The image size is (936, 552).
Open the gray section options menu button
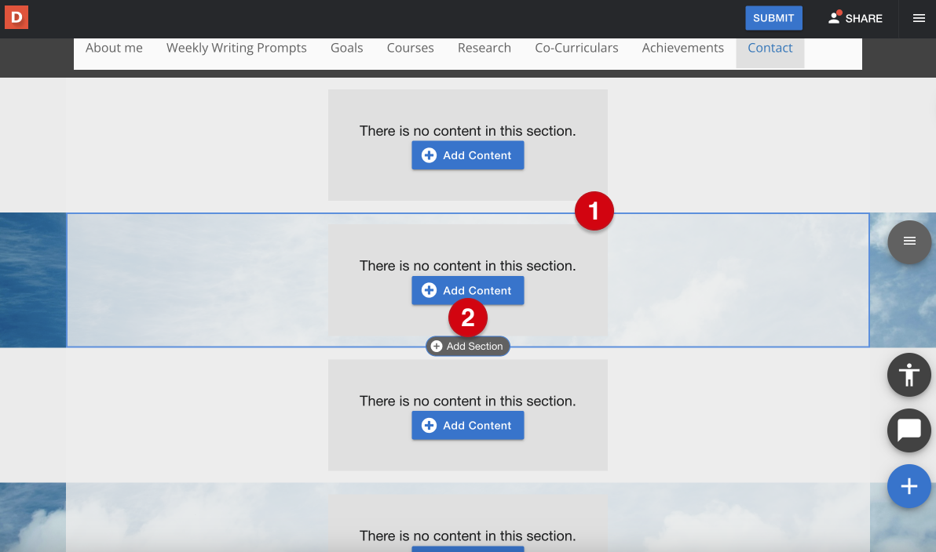909,242
